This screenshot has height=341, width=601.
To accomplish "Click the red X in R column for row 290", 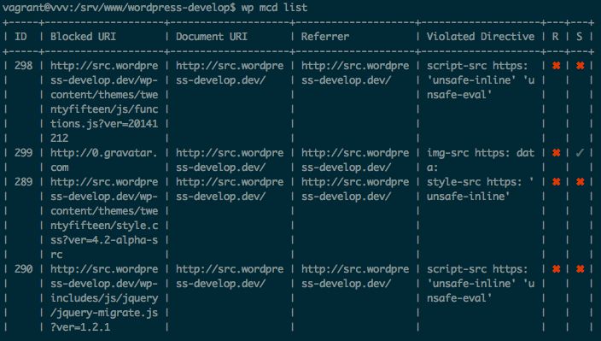I will click(x=556, y=269).
